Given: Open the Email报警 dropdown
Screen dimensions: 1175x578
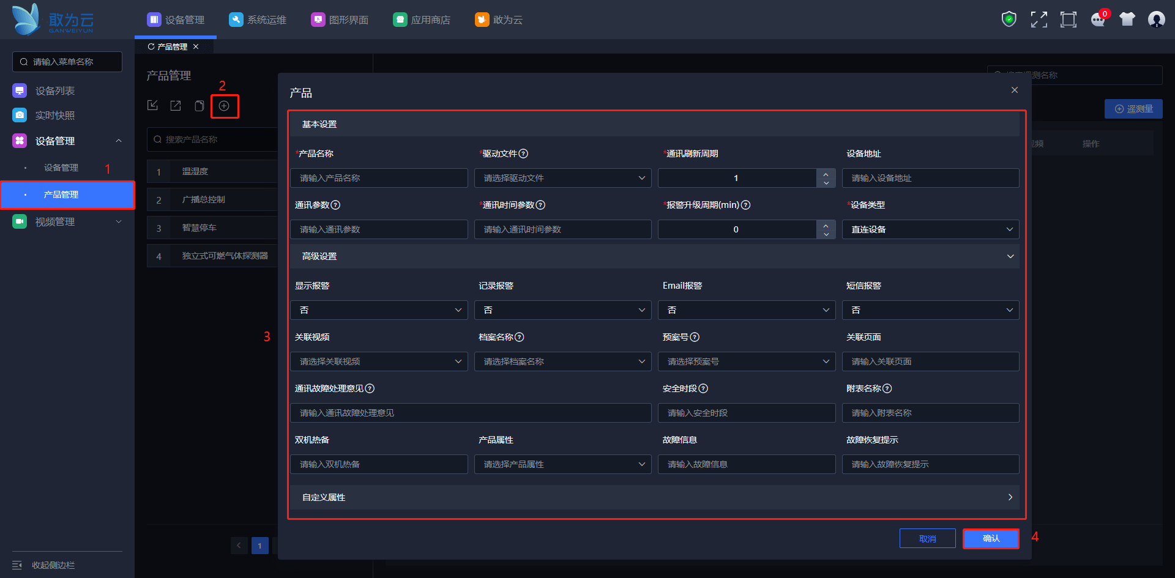Looking at the screenshot, I should click(747, 310).
